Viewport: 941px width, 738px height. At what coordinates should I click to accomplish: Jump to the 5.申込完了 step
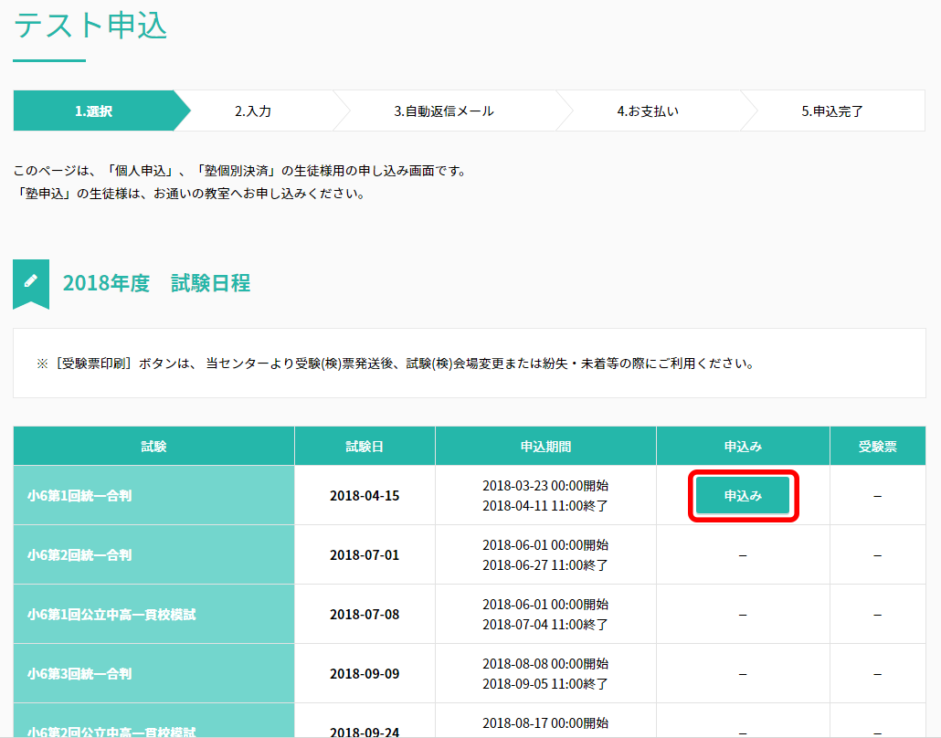click(832, 111)
